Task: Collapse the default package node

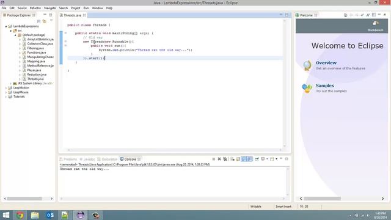Action: (x=15, y=35)
